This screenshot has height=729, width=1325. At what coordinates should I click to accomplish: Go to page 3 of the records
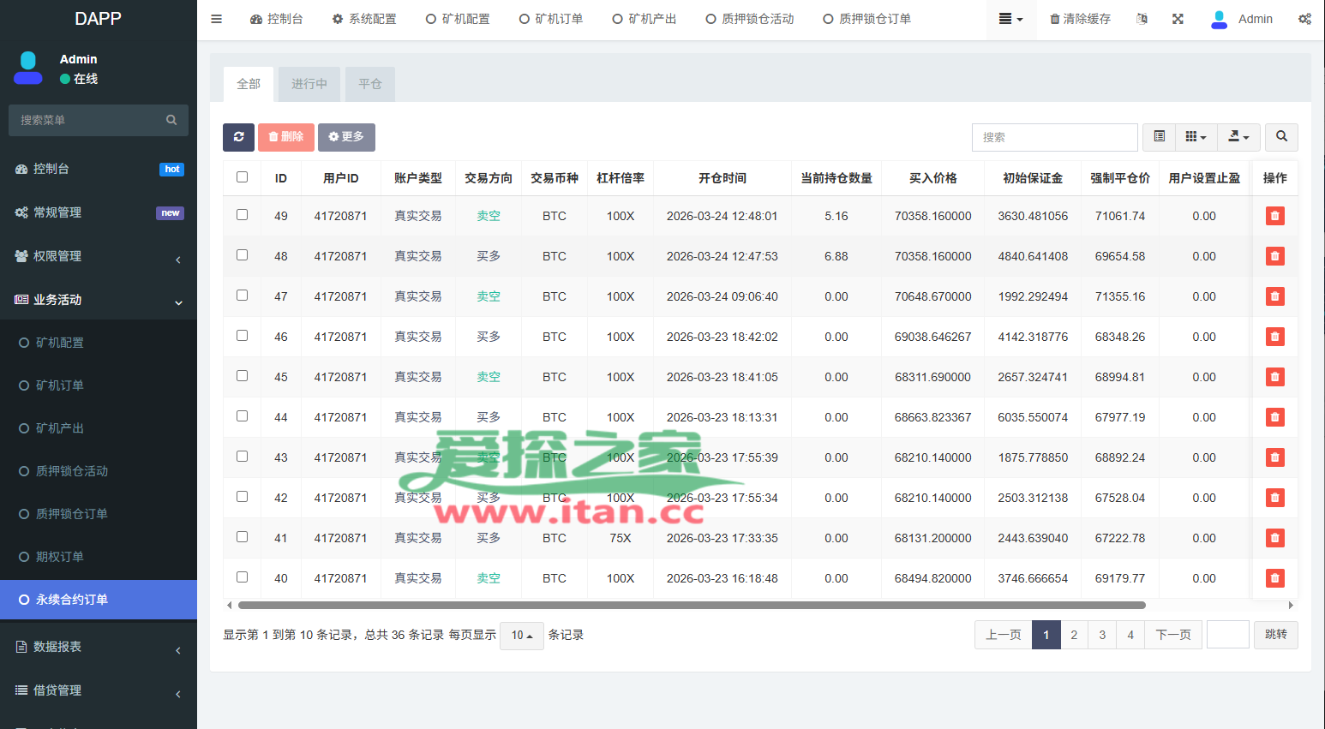point(1102,635)
